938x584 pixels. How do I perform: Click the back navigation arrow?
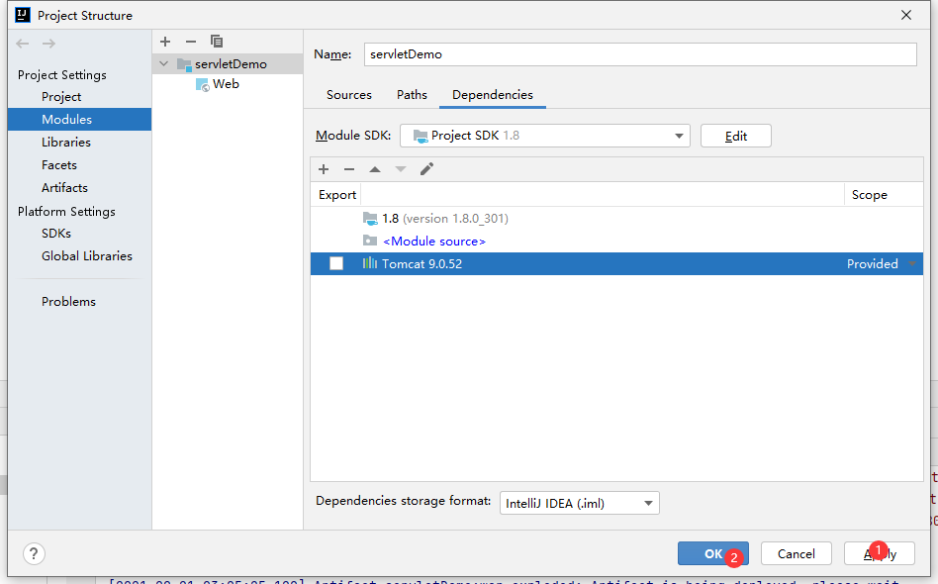pyautogui.click(x=23, y=44)
